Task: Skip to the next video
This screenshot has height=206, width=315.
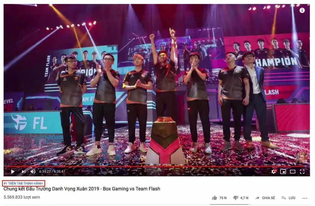Action: pyautogui.click(x=24, y=171)
